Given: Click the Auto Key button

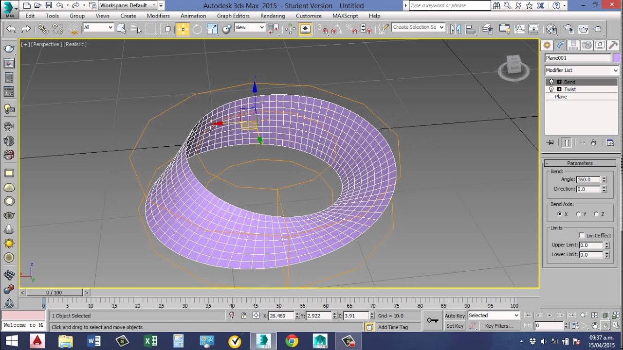Looking at the screenshot, I should coord(455,315).
